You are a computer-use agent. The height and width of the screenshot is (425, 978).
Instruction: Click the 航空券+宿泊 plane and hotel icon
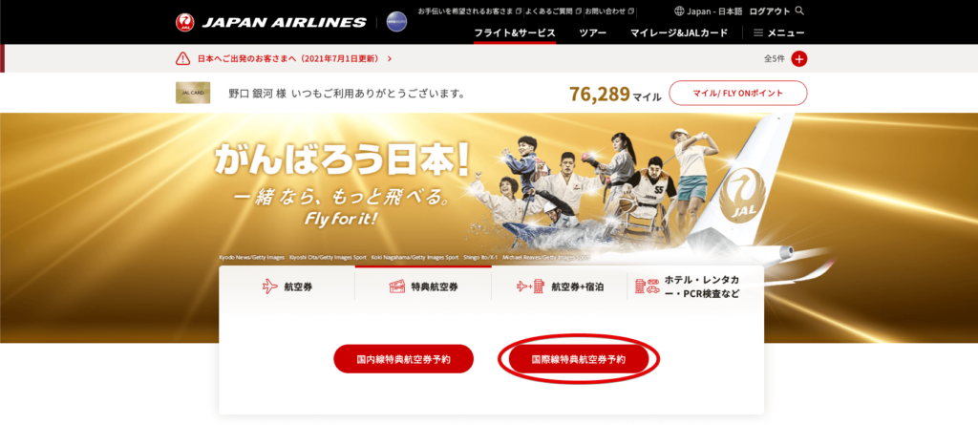[531, 287]
